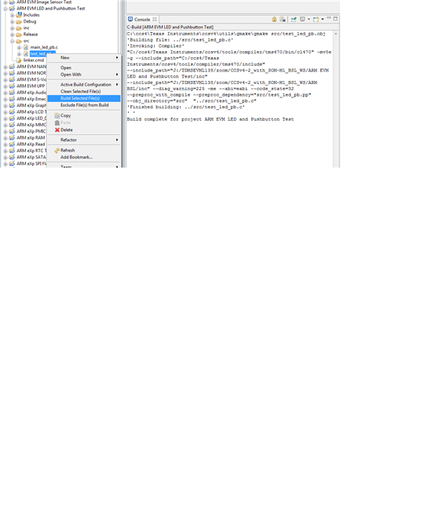Collapse the src folder

coord(13,42)
